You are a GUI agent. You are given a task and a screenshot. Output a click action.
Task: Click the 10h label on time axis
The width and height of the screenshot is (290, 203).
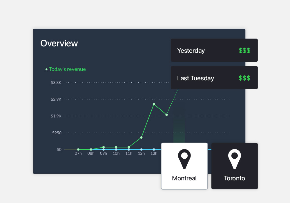[116, 153]
